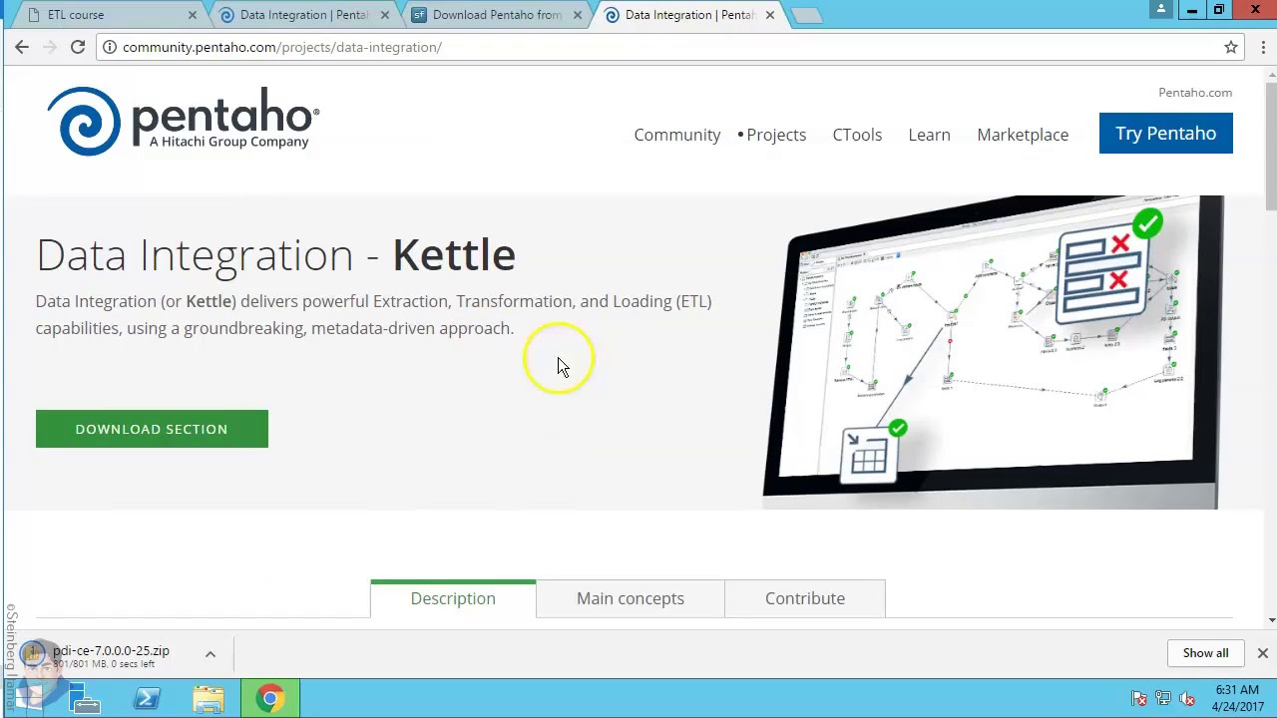Switch to the first Data Integration browser tab
Screen dimensions: 1277x718
point(304,15)
